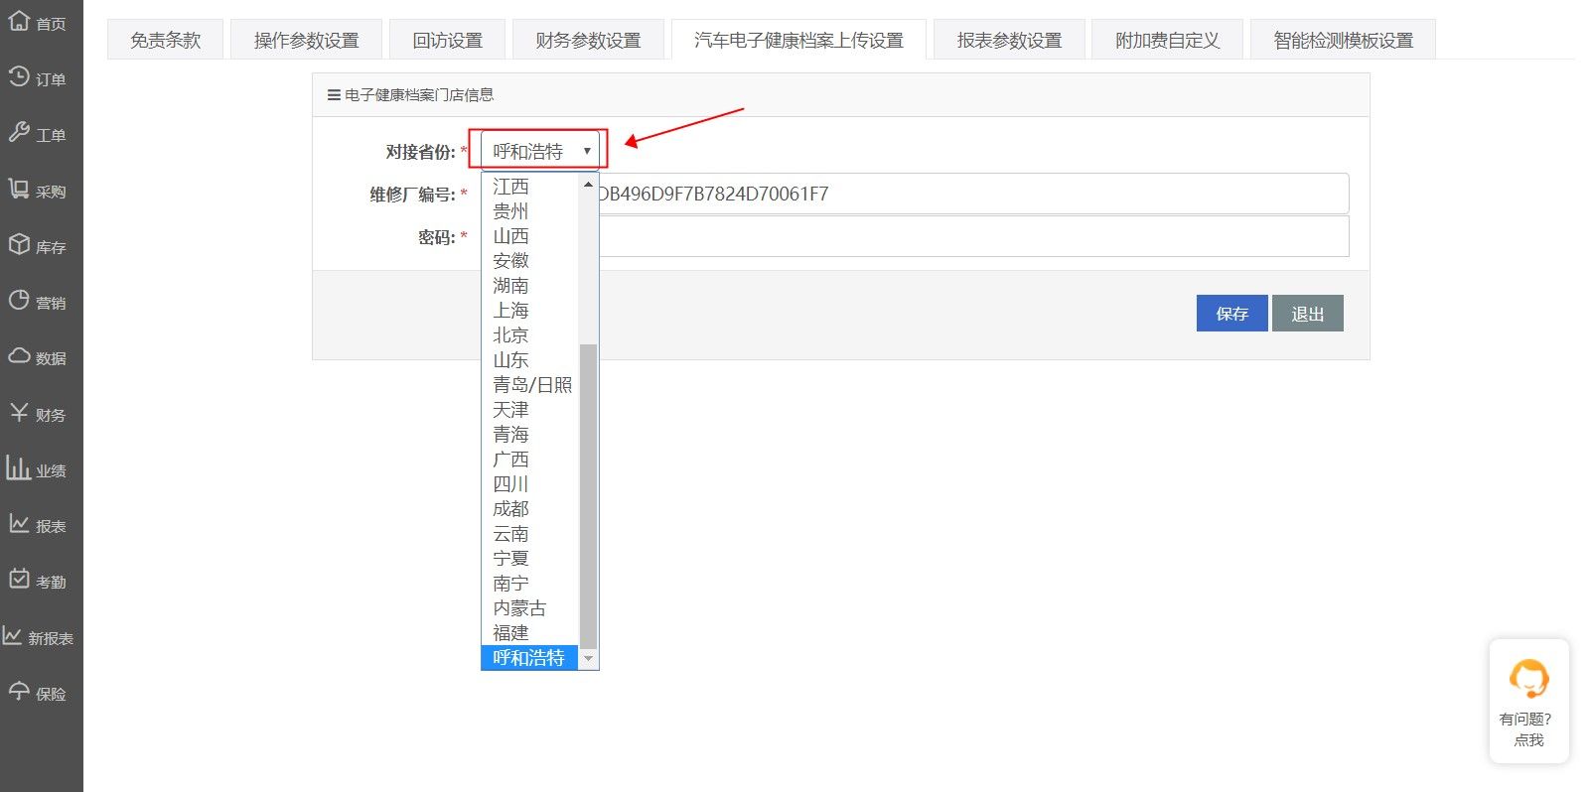The height and width of the screenshot is (792, 1590).
Task: Choose 江西 from the province list
Action: pos(529,187)
